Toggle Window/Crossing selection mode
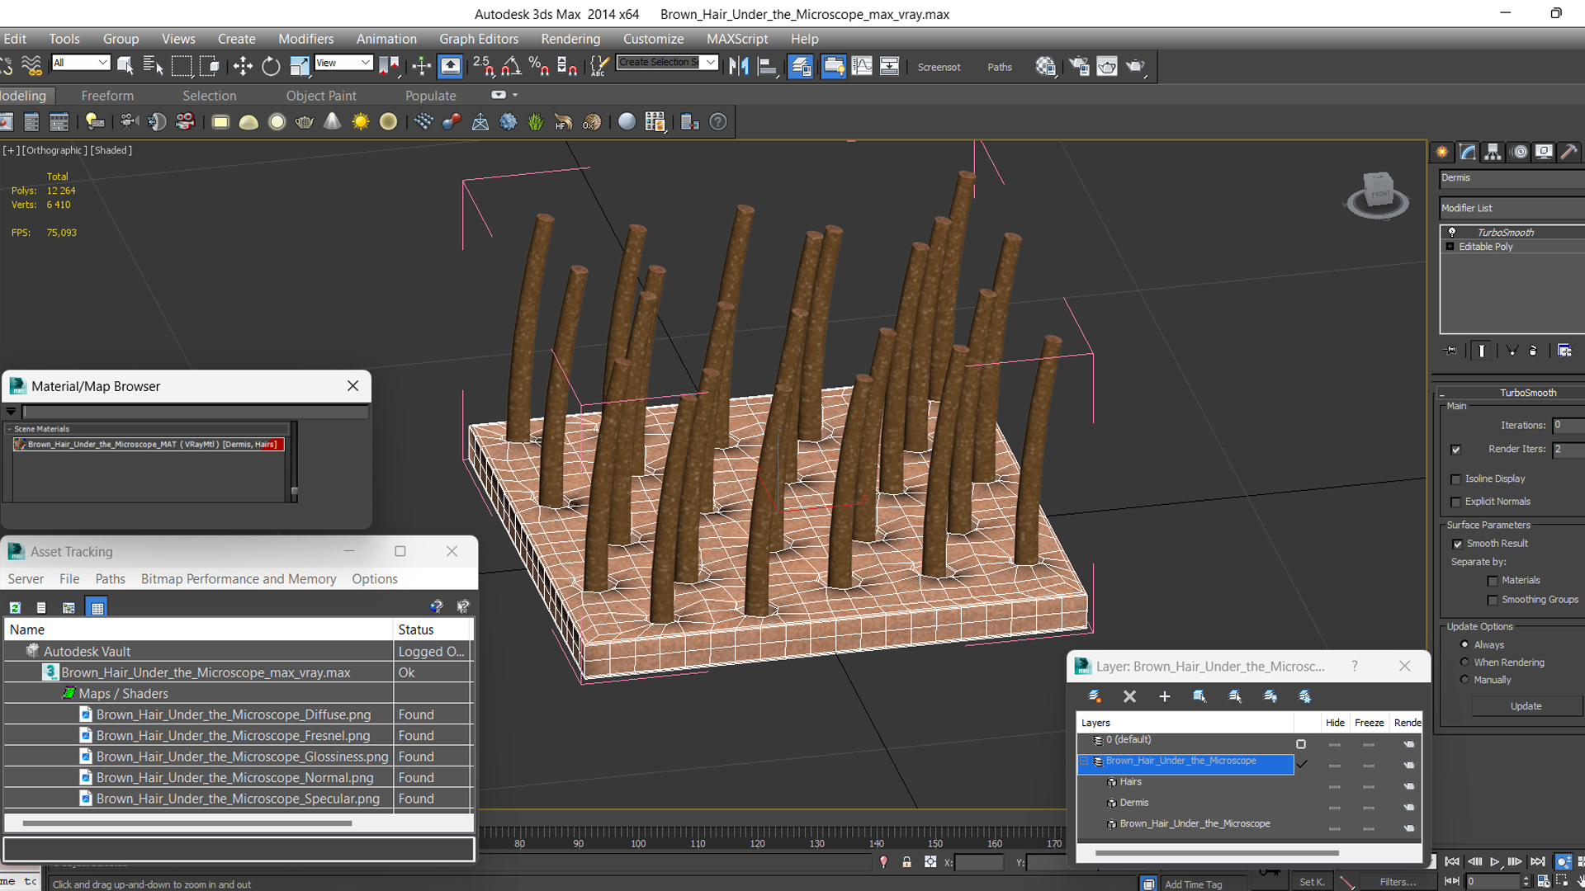1585x891 pixels. tap(210, 66)
